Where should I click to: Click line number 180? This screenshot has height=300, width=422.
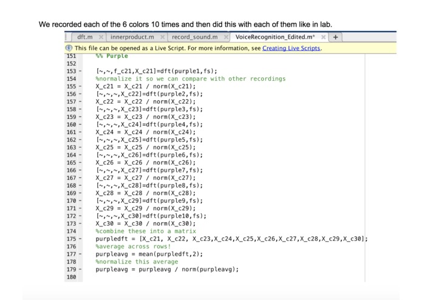[71, 277]
